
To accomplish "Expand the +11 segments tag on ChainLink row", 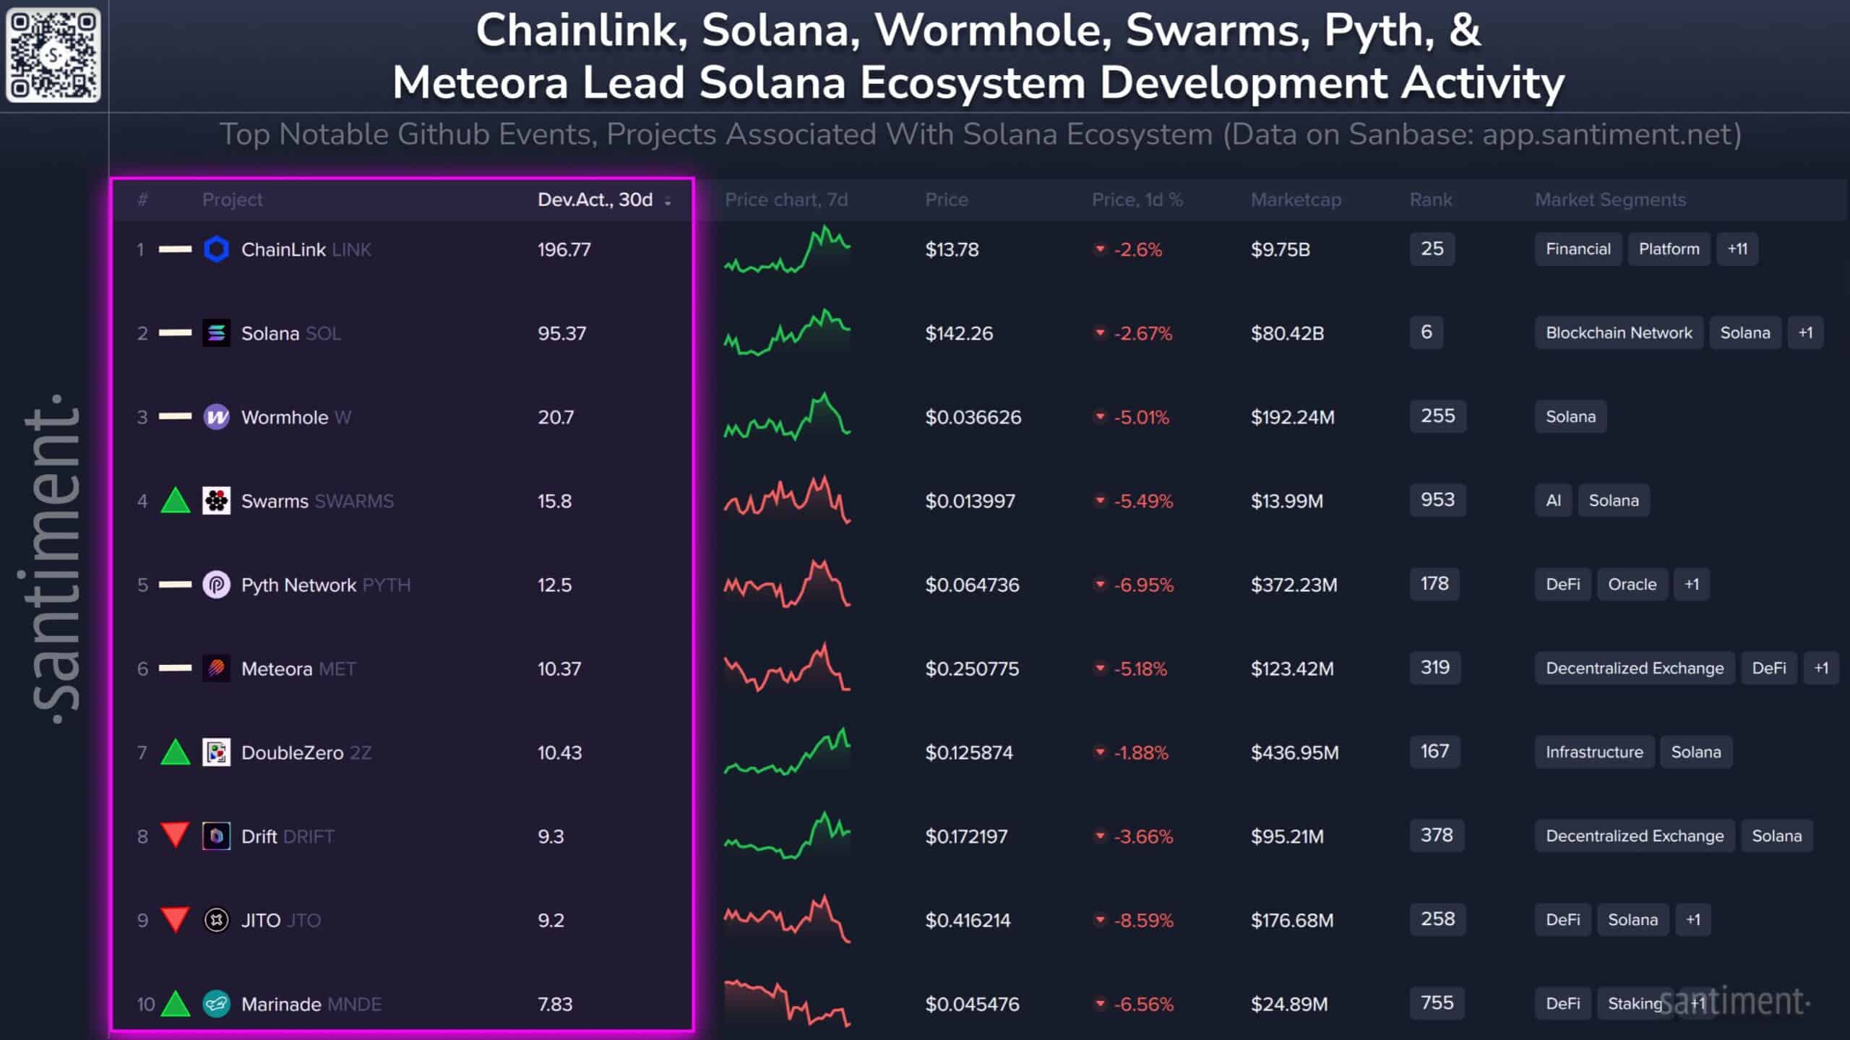I will (1737, 249).
